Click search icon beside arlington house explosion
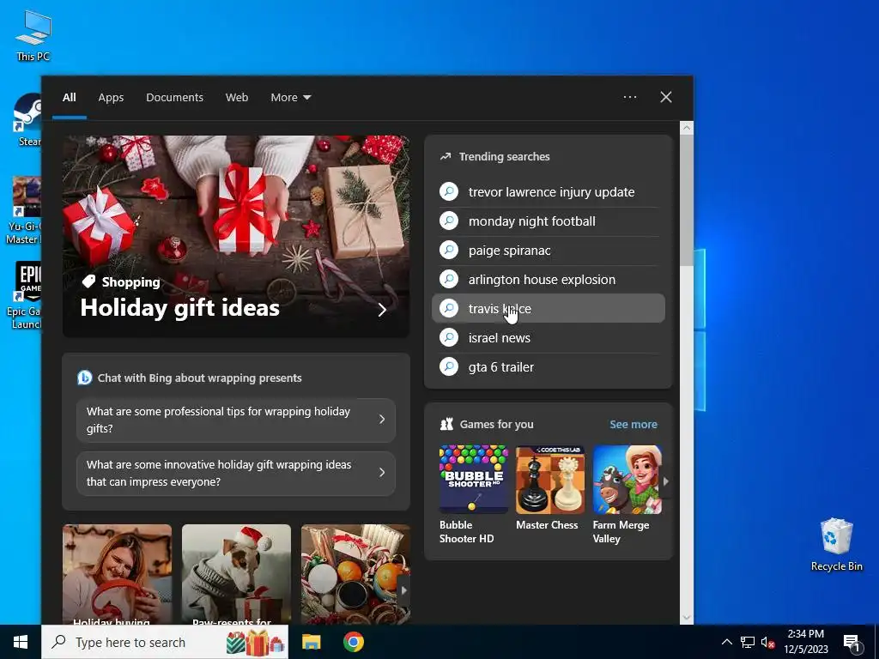This screenshot has width=879, height=659. coord(449,279)
